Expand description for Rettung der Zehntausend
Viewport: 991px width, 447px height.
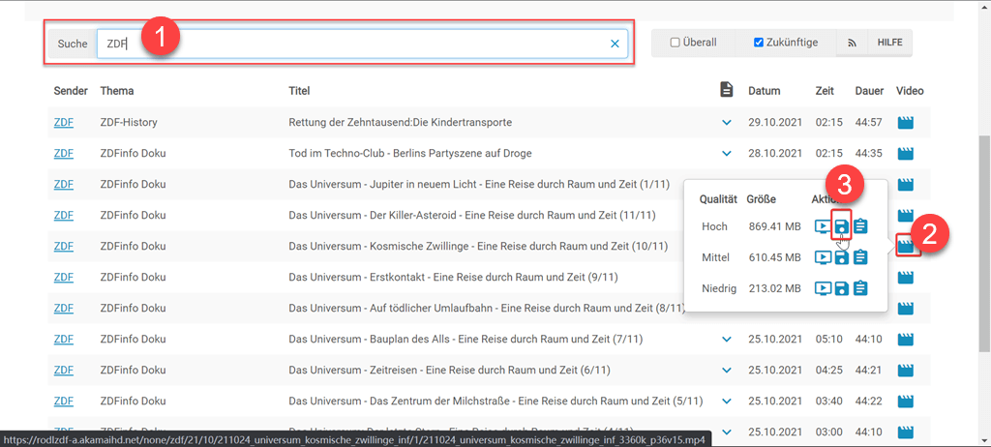tap(727, 123)
